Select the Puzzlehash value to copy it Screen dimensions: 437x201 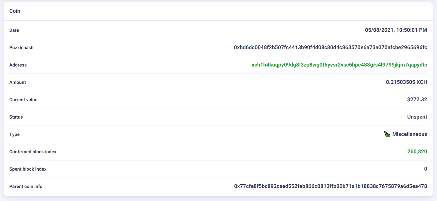(330, 47)
